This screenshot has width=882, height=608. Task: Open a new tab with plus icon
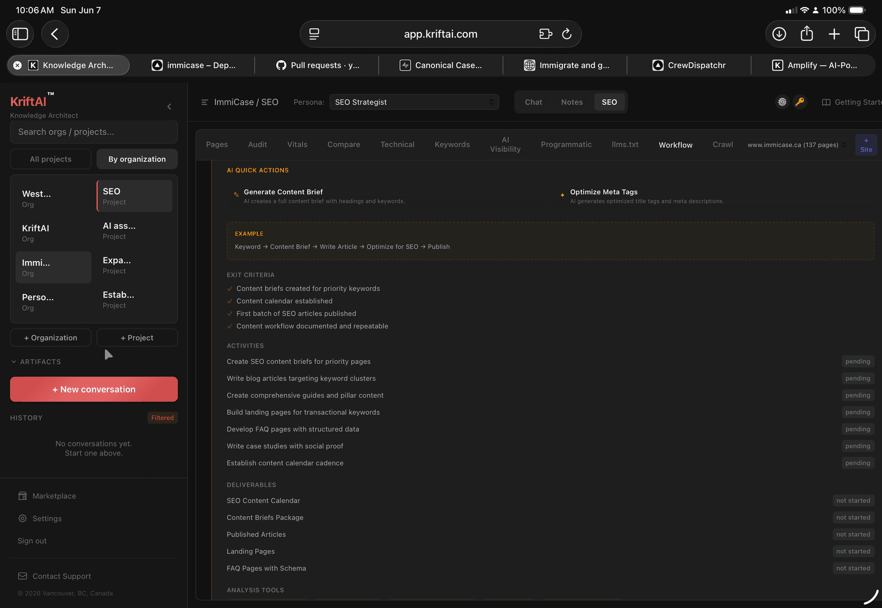pos(834,34)
